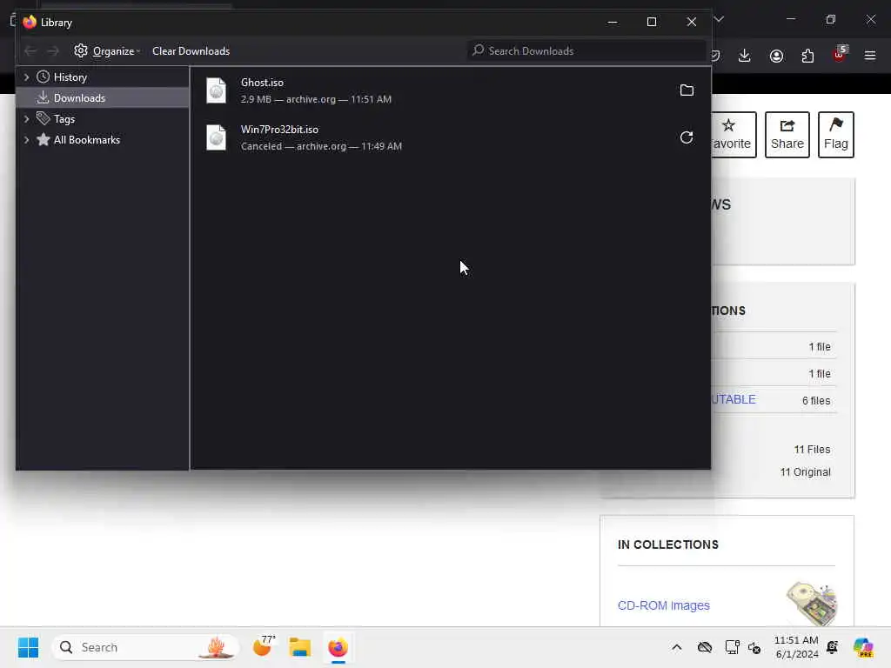Click the Share button on archive page
Screen dimensions: 891x668
[787, 135]
